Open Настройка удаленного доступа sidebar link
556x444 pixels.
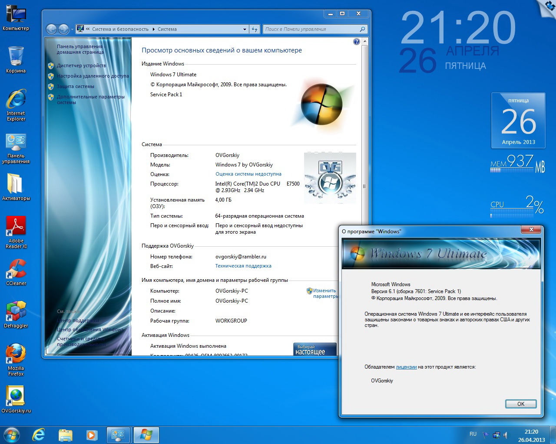pos(93,76)
